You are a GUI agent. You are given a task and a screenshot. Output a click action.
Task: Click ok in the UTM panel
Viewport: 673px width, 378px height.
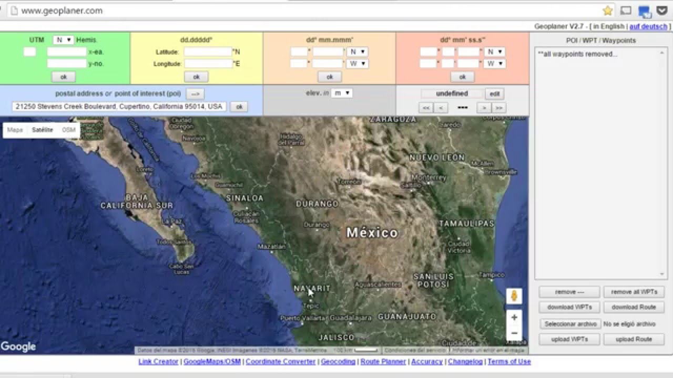(64, 77)
